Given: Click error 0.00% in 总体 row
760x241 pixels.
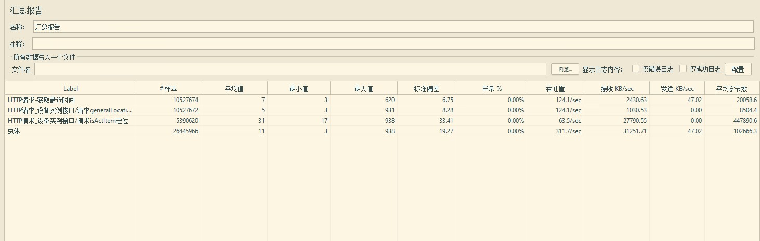Looking at the screenshot, I should (x=516, y=131).
